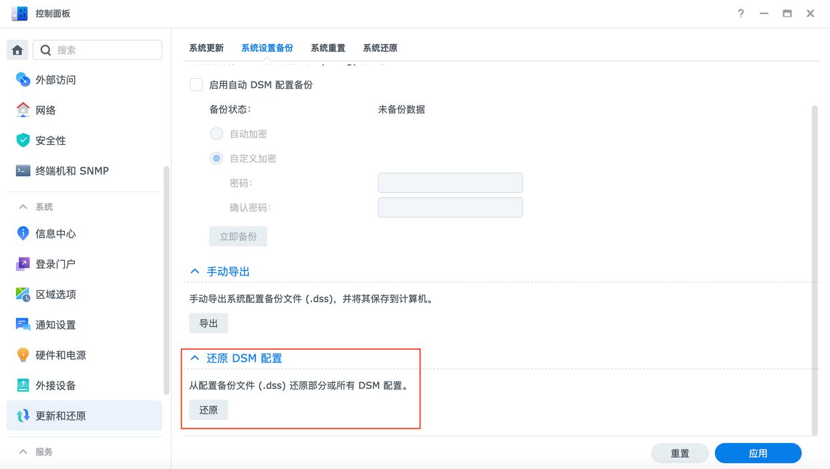Image resolution: width=830 pixels, height=469 pixels.
Task: Collapse the 手动导出 section
Action: tap(194, 272)
